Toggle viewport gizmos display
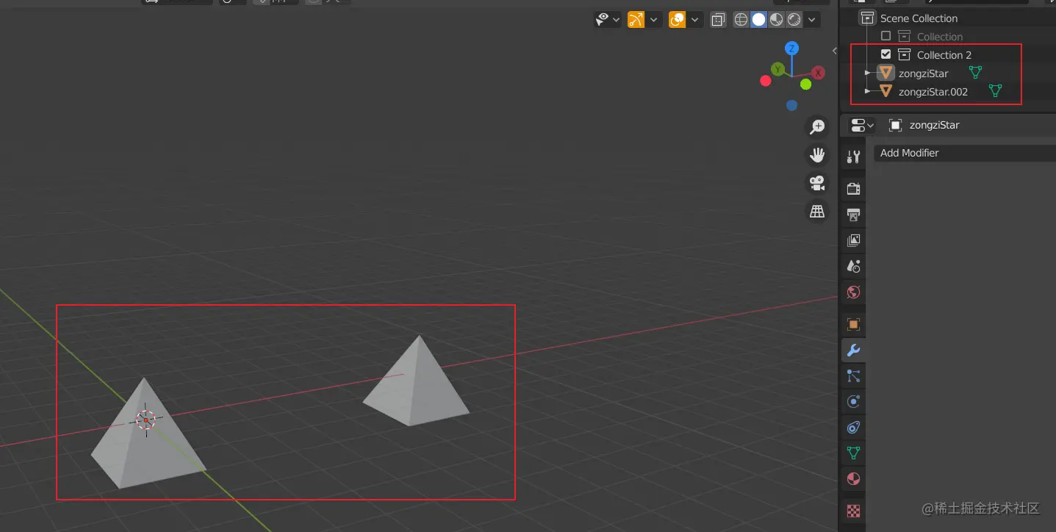The image size is (1056, 532). [x=636, y=20]
